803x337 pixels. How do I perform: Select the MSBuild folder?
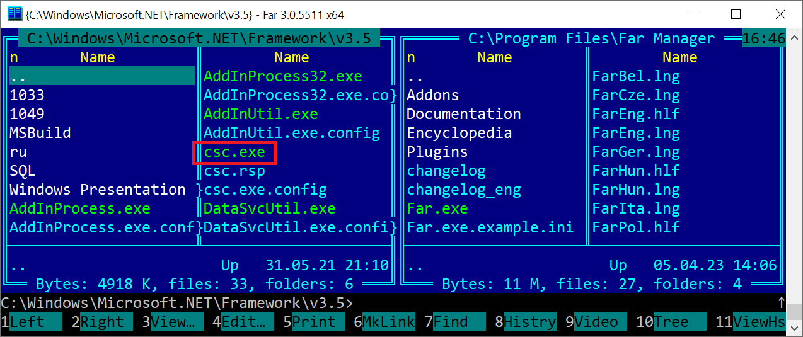pos(40,133)
